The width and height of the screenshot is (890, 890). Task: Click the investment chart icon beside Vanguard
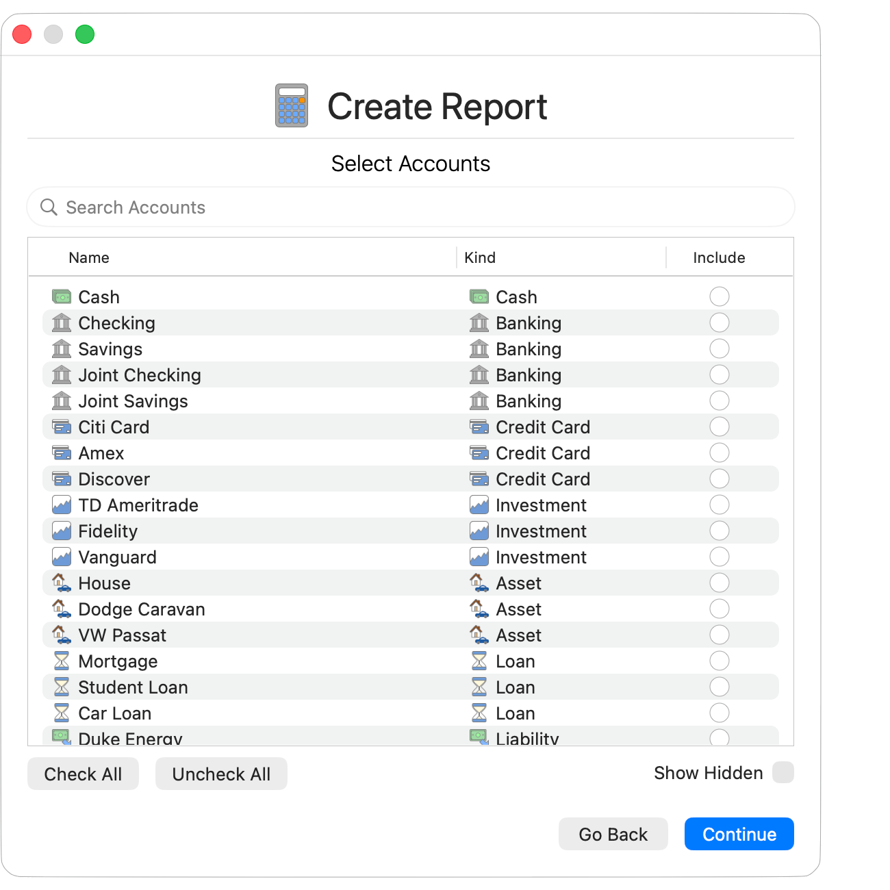coord(61,557)
